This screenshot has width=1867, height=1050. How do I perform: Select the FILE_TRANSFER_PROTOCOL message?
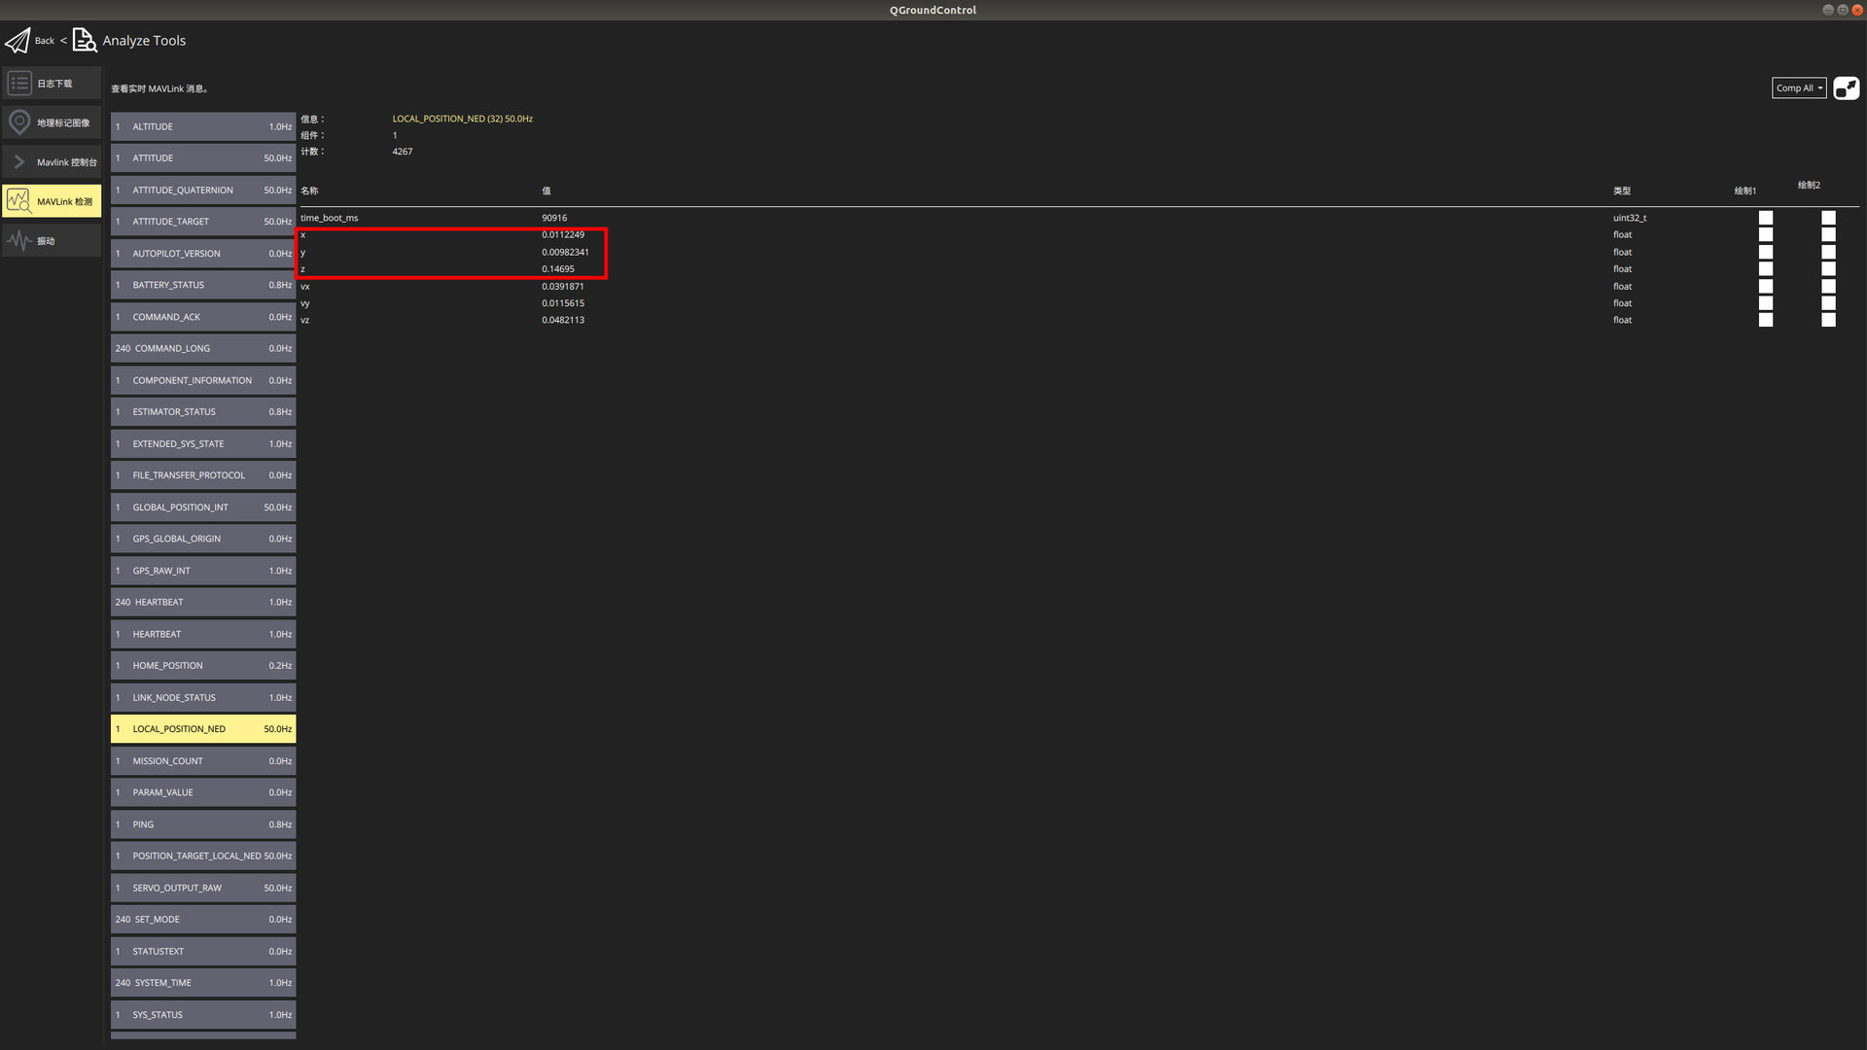pyautogui.click(x=203, y=475)
